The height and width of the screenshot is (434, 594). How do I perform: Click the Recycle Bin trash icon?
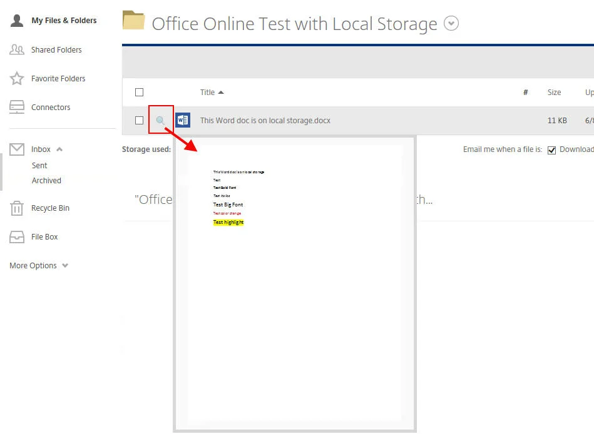pyautogui.click(x=17, y=208)
